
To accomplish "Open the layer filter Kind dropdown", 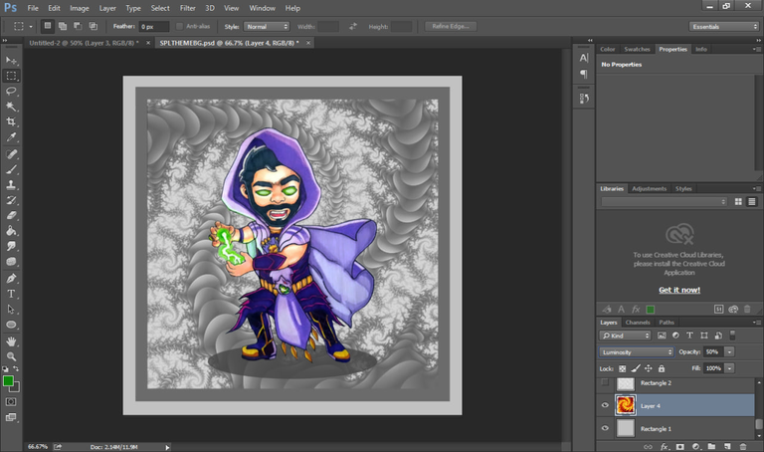I will 625,336.
